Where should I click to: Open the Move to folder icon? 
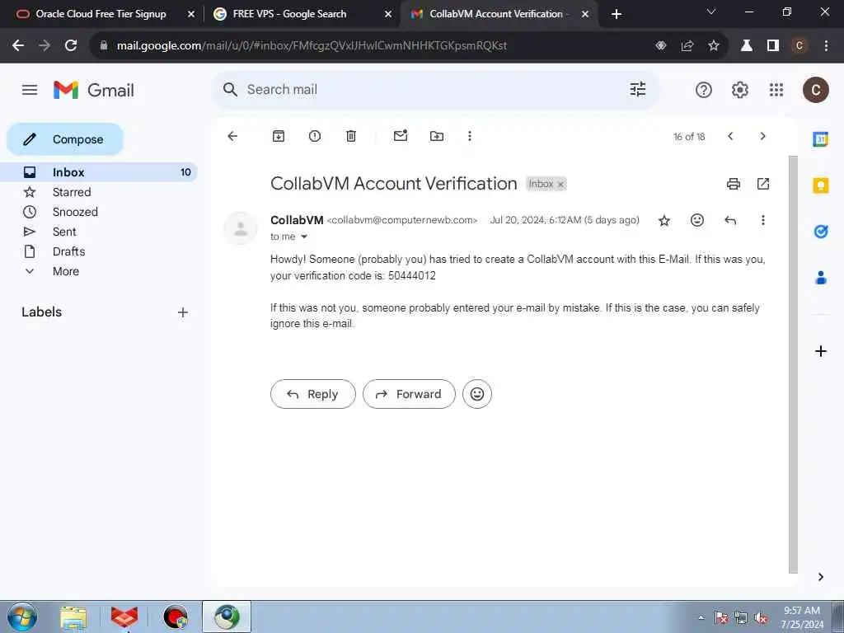point(437,136)
